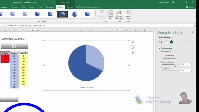Click the Trevor Easton account name

click(x=164, y=2)
